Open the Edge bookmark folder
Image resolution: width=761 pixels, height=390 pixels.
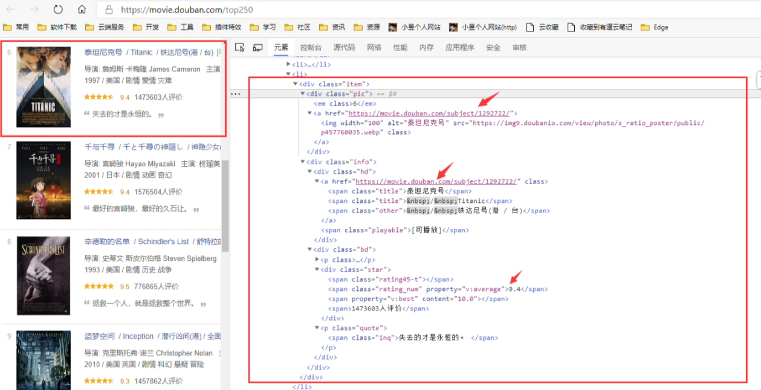[x=655, y=27]
